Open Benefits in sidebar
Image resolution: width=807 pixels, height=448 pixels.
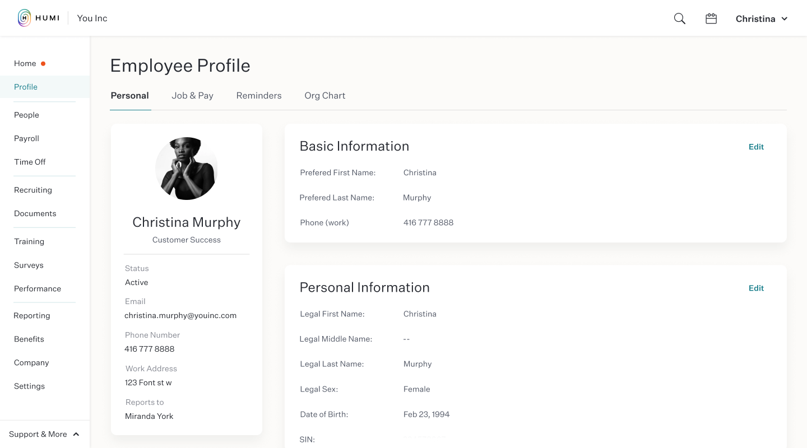click(x=29, y=339)
